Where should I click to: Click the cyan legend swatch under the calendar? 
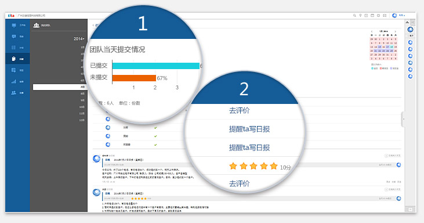click(372, 69)
